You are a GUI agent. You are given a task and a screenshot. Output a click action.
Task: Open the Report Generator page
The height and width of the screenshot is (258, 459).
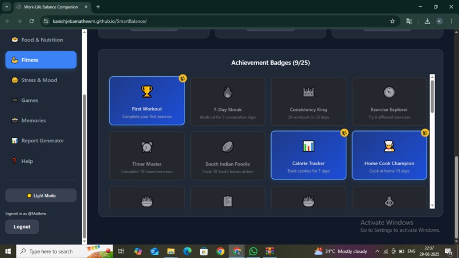click(41, 141)
